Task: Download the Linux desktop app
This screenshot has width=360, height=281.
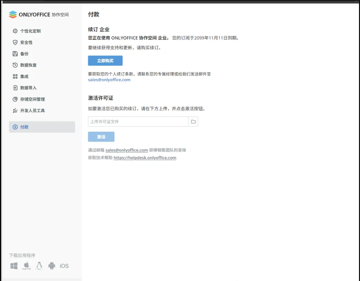Action: tap(39, 266)
